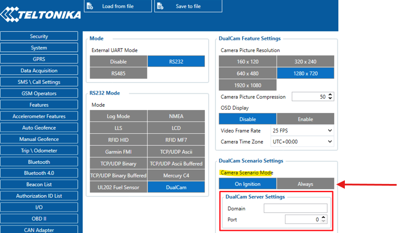Click the Teltonika logo

[41, 14]
